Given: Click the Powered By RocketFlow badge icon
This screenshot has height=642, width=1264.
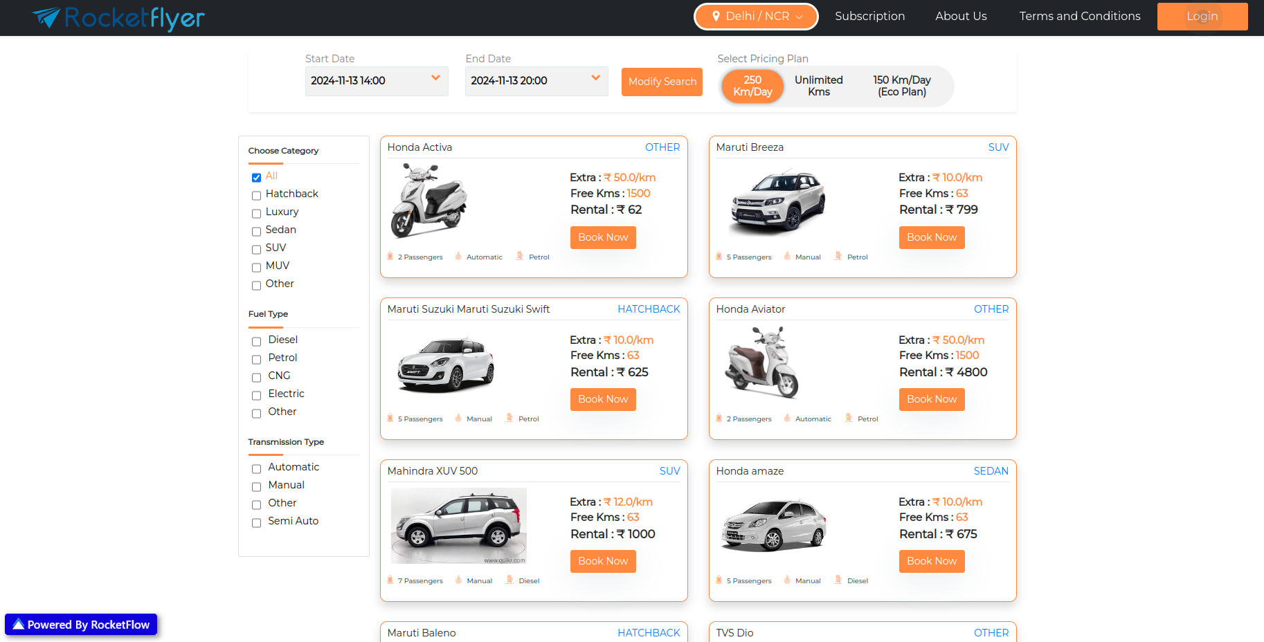Looking at the screenshot, I should (x=19, y=625).
